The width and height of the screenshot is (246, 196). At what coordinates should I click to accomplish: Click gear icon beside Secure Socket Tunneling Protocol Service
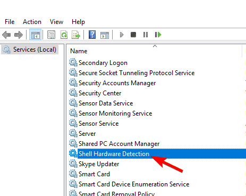pyautogui.click(x=73, y=72)
